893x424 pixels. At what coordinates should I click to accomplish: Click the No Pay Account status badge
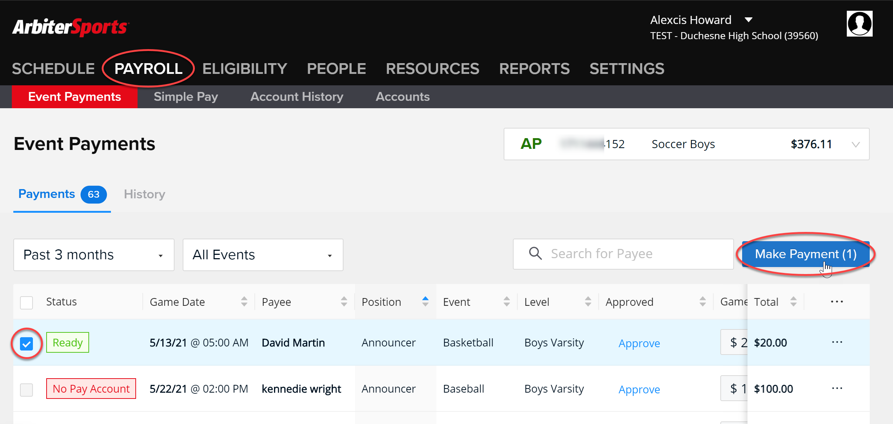click(91, 389)
